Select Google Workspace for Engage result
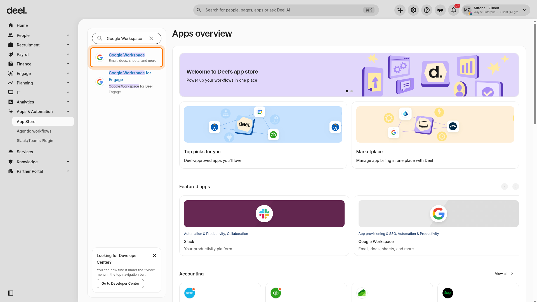537x302 pixels. 126,82
